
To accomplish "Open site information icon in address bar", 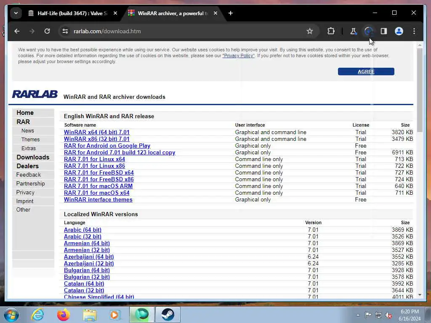I will click(x=65, y=31).
